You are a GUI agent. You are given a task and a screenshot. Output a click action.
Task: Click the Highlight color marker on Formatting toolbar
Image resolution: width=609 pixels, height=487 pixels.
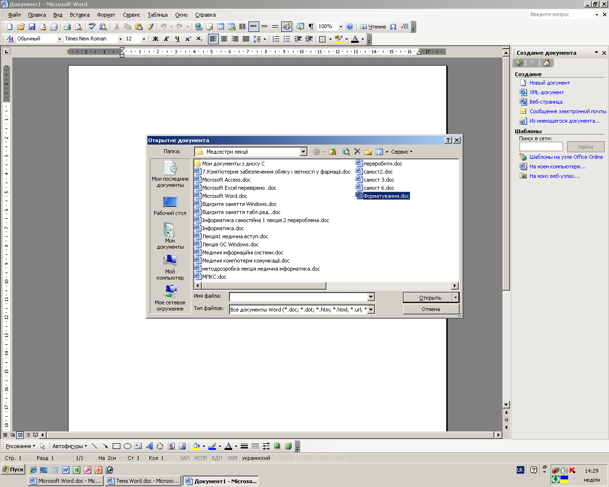[338, 39]
